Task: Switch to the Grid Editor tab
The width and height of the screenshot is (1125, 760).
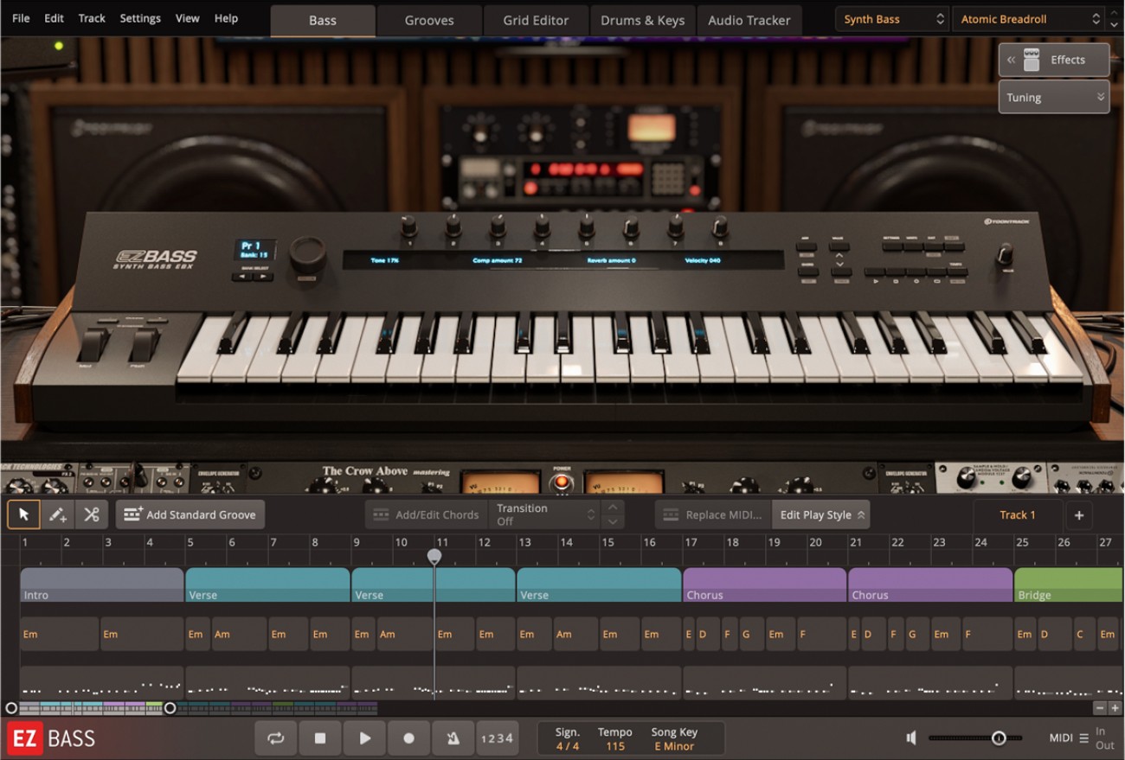Action: click(535, 20)
